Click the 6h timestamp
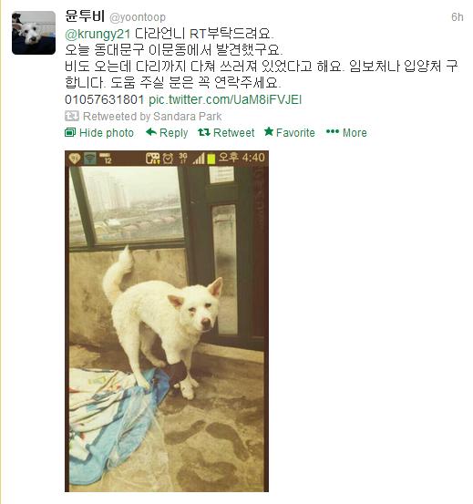The width and height of the screenshot is (473, 504). coord(457,16)
